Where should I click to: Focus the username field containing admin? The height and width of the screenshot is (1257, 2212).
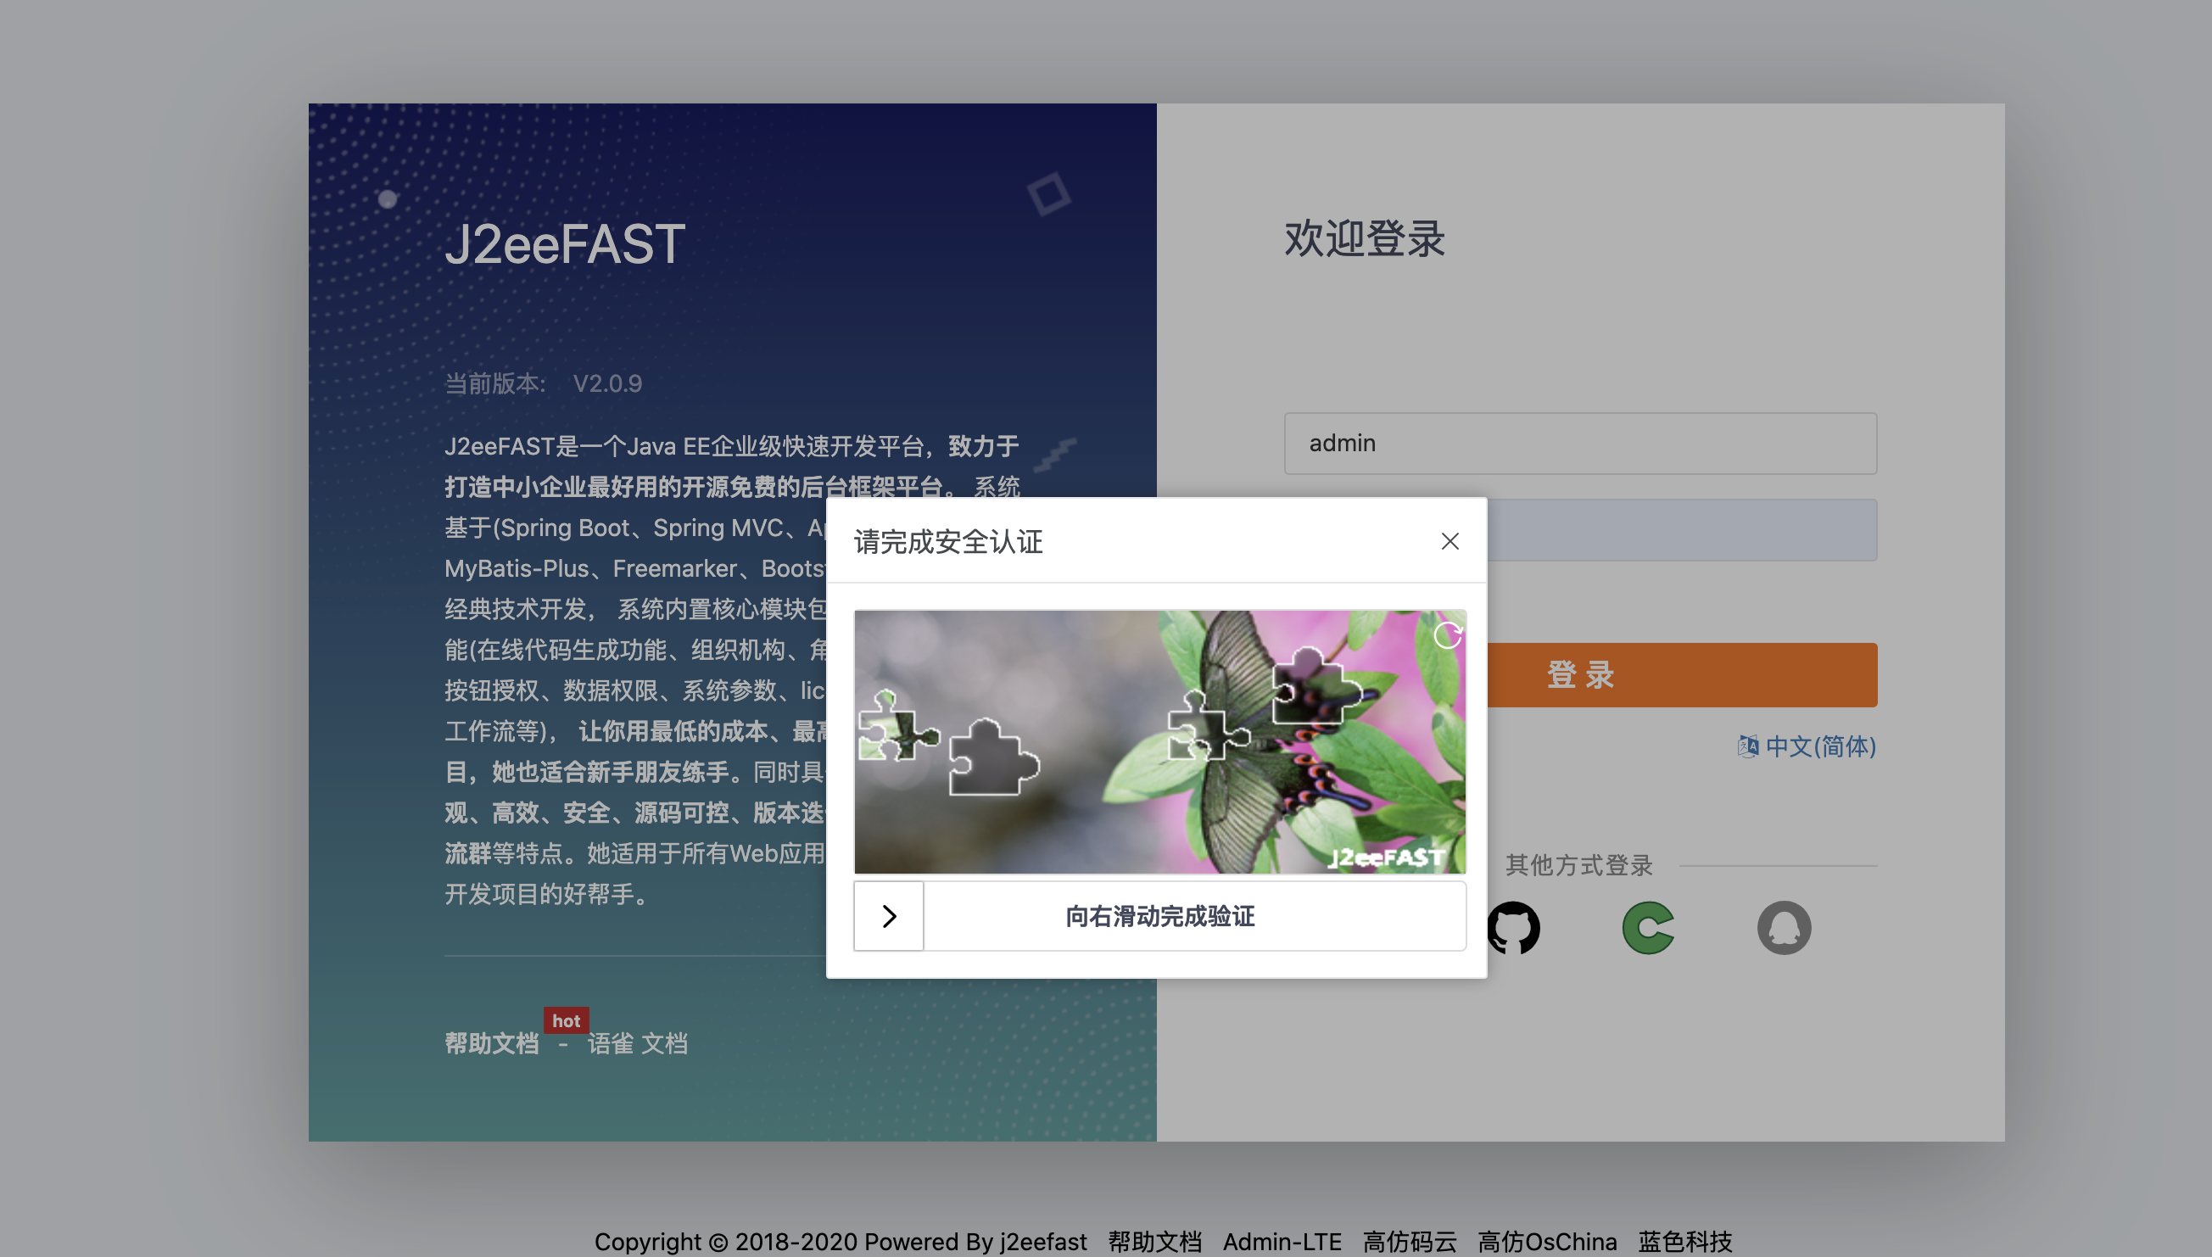pyautogui.click(x=1579, y=444)
